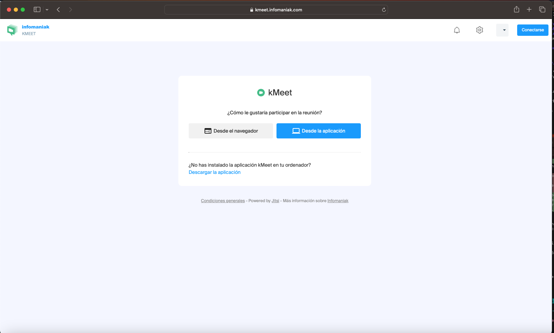
Task: Expand the dropdown next to Conectarse
Action: 502,30
